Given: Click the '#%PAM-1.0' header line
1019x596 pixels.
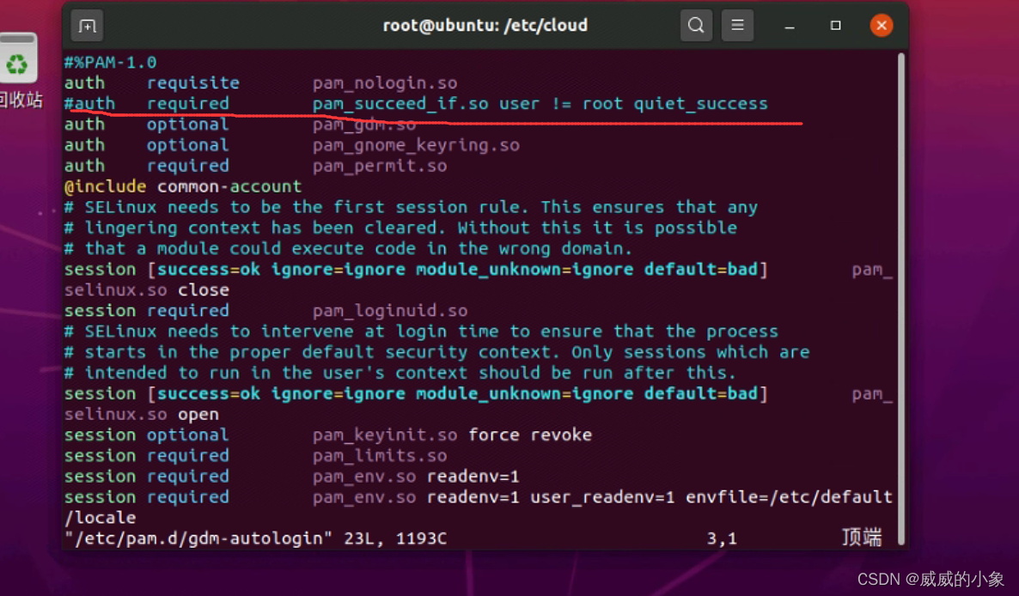Looking at the screenshot, I should (x=111, y=63).
